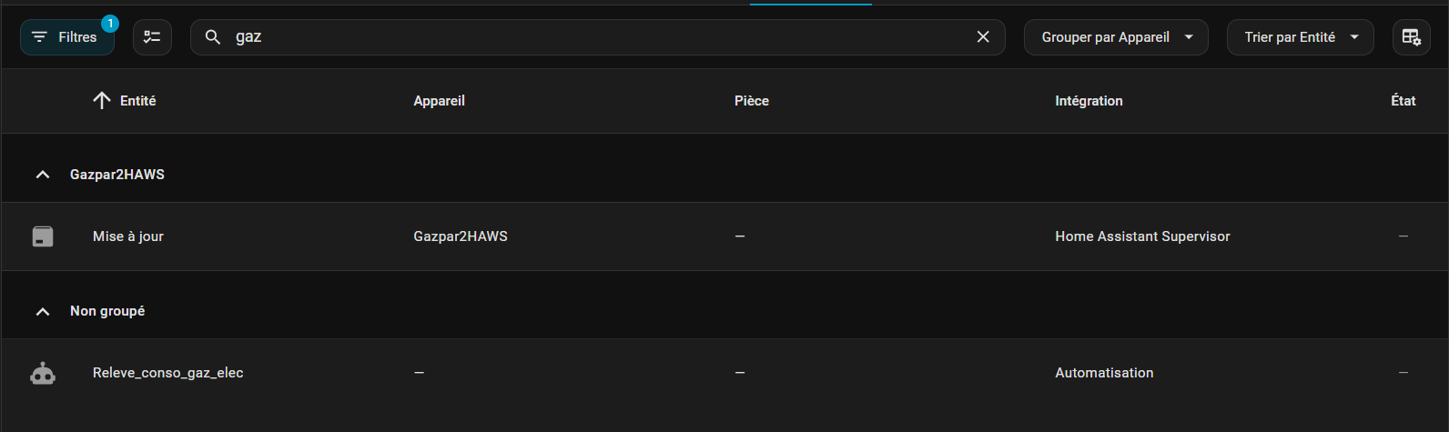Click the filter count badge showing 1

coord(110,24)
